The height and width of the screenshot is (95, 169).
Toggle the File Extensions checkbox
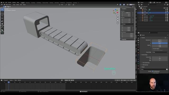[152, 71]
